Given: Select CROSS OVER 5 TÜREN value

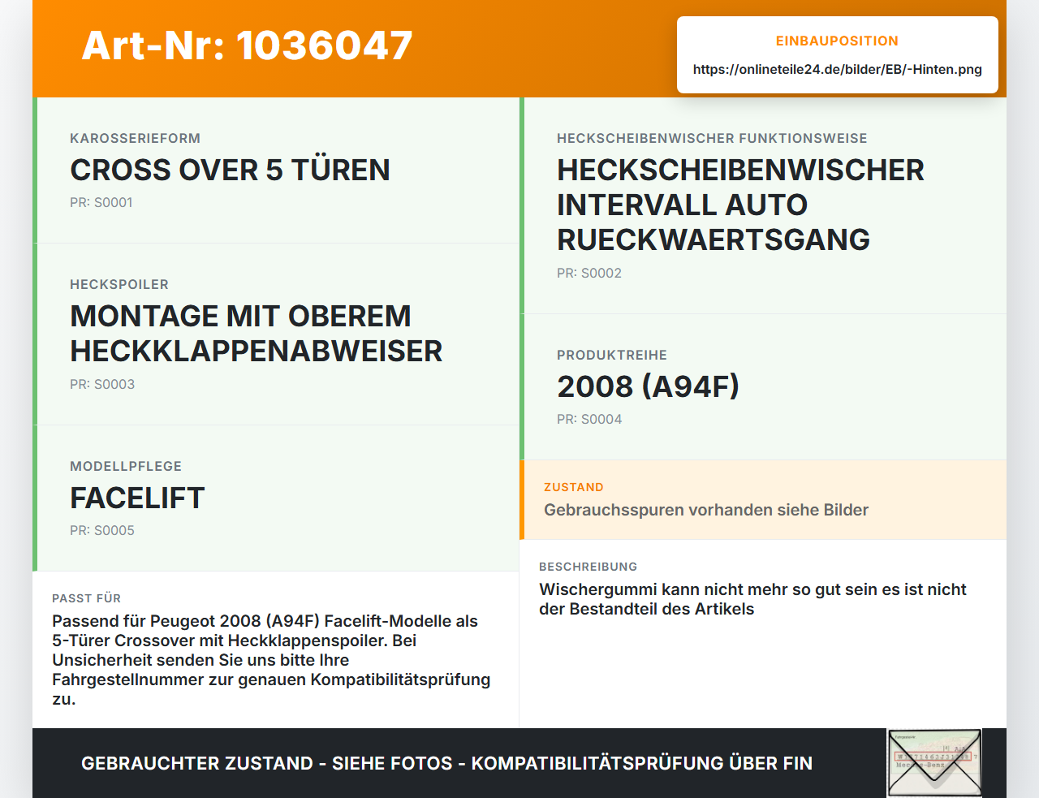Looking at the screenshot, I should [230, 170].
